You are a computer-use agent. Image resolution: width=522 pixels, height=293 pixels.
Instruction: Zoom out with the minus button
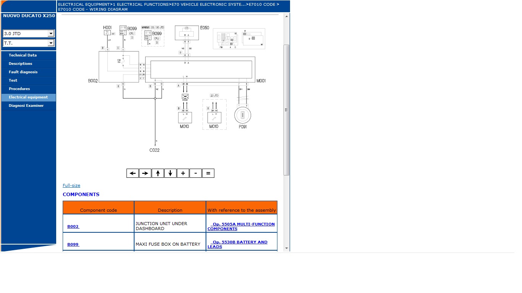pos(196,173)
